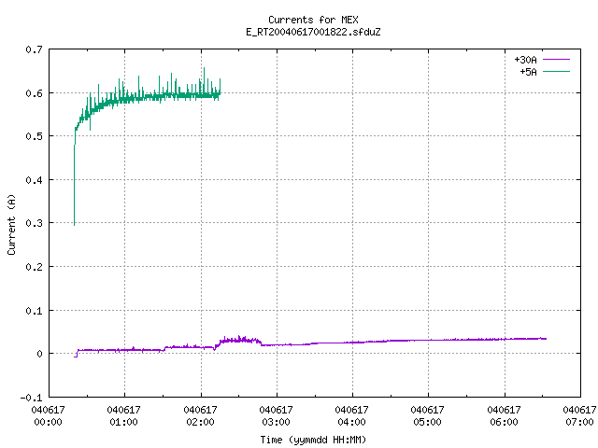This screenshot has height=448, width=598.
Task: Click the x-axis tick 040617 00:00
Action: (48, 416)
